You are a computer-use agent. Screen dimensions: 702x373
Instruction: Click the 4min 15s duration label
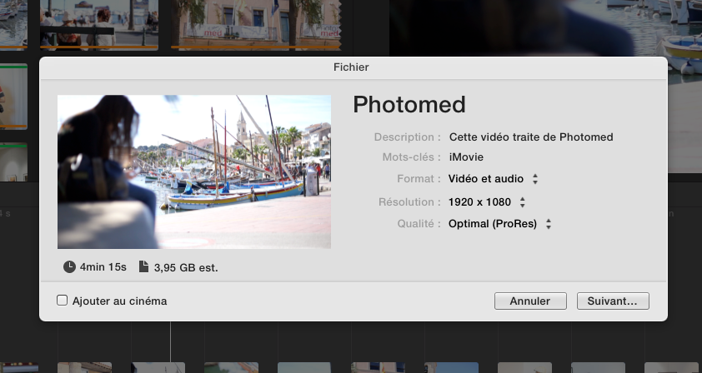pos(103,267)
